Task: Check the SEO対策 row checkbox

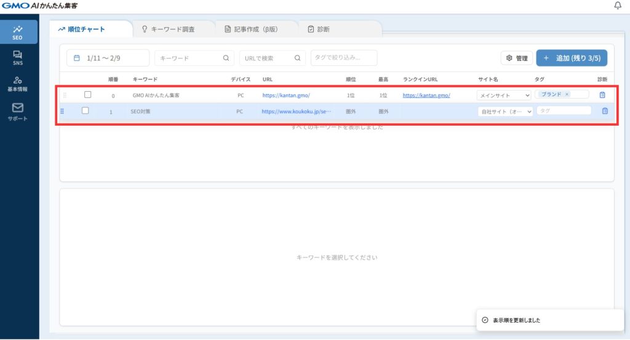Action: pos(86,111)
